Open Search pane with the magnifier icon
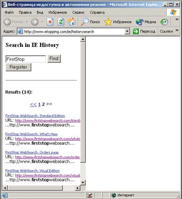This screenshot has height=199, width=182. click(x=84, y=22)
